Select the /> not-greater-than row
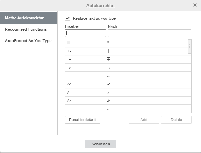 click(128, 100)
